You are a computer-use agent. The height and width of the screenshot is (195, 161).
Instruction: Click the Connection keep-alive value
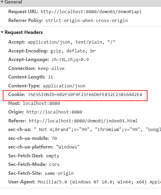coord(51,68)
